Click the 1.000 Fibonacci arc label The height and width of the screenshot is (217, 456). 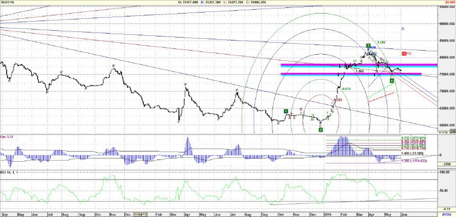[360, 71]
